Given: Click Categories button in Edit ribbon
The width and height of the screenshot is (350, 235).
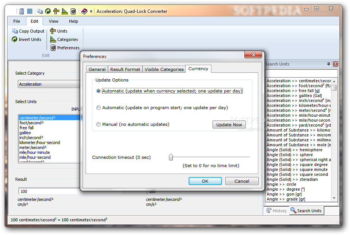Looking at the screenshot, I should point(64,39).
